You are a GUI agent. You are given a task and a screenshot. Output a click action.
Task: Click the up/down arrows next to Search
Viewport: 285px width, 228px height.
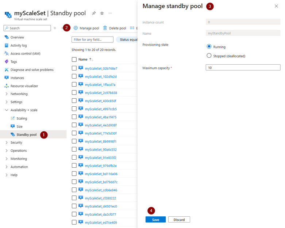click(55, 28)
